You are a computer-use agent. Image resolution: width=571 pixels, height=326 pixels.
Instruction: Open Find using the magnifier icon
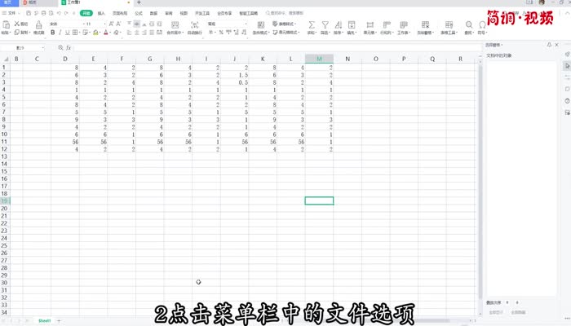pos(469,25)
